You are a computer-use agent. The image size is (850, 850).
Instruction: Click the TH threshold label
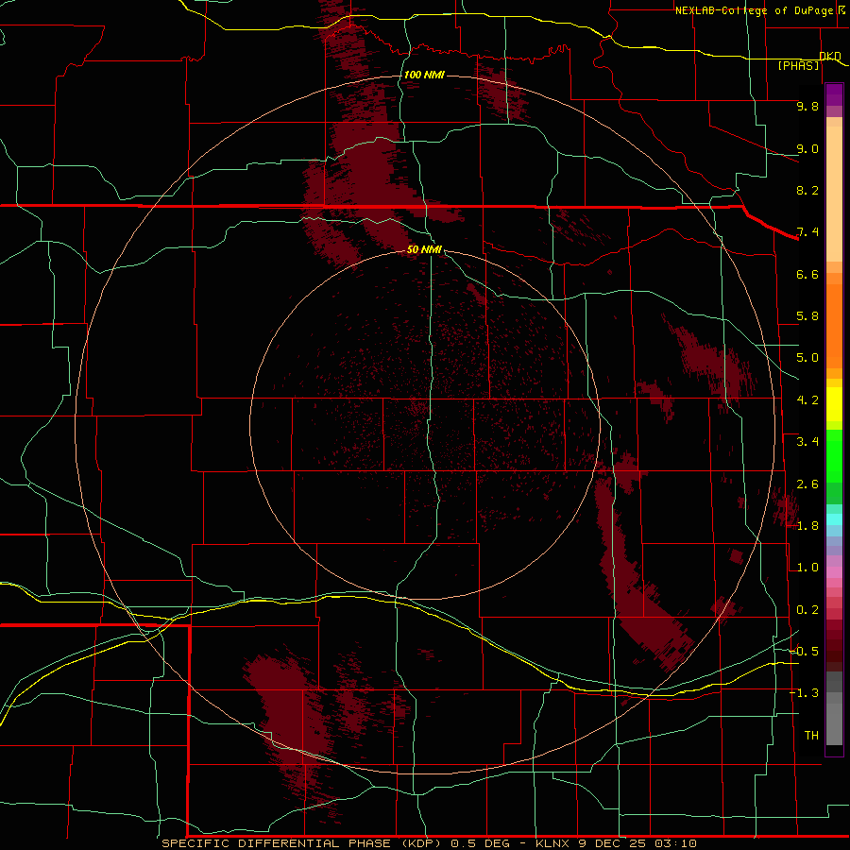tap(811, 735)
